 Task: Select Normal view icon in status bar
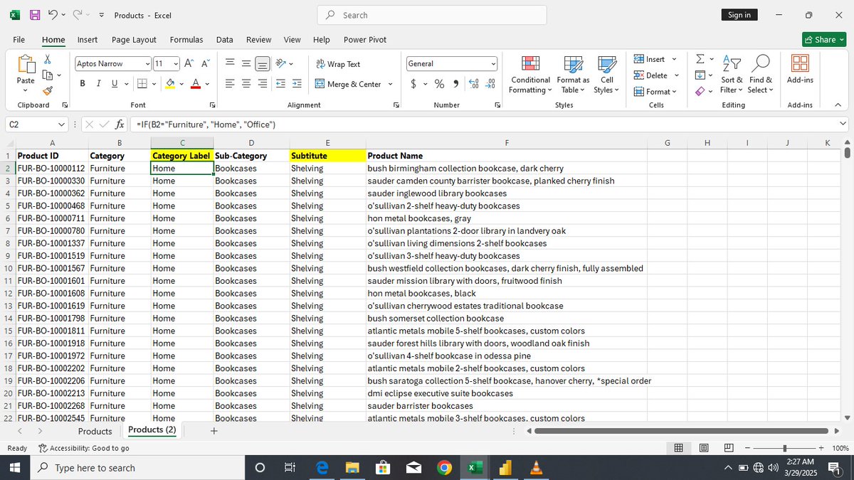pyautogui.click(x=679, y=448)
